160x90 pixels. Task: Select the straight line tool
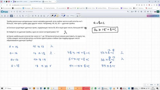pos(14,16)
